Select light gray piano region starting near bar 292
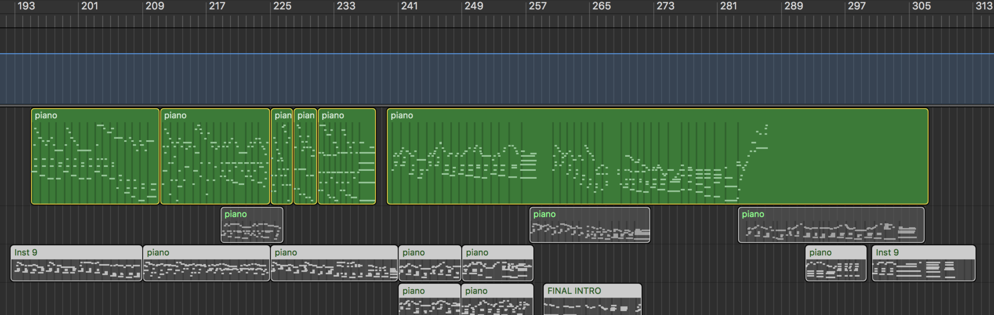This screenshot has width=994, height=315. tap(836, 263)
